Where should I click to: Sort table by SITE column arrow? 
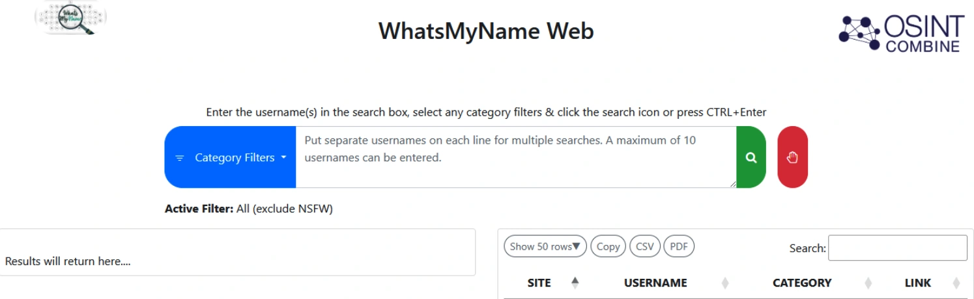click(575, 283)
